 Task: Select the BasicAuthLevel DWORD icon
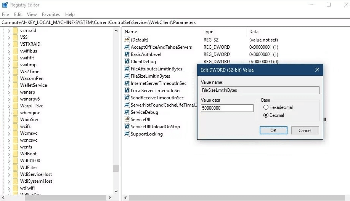click(127, 54)
